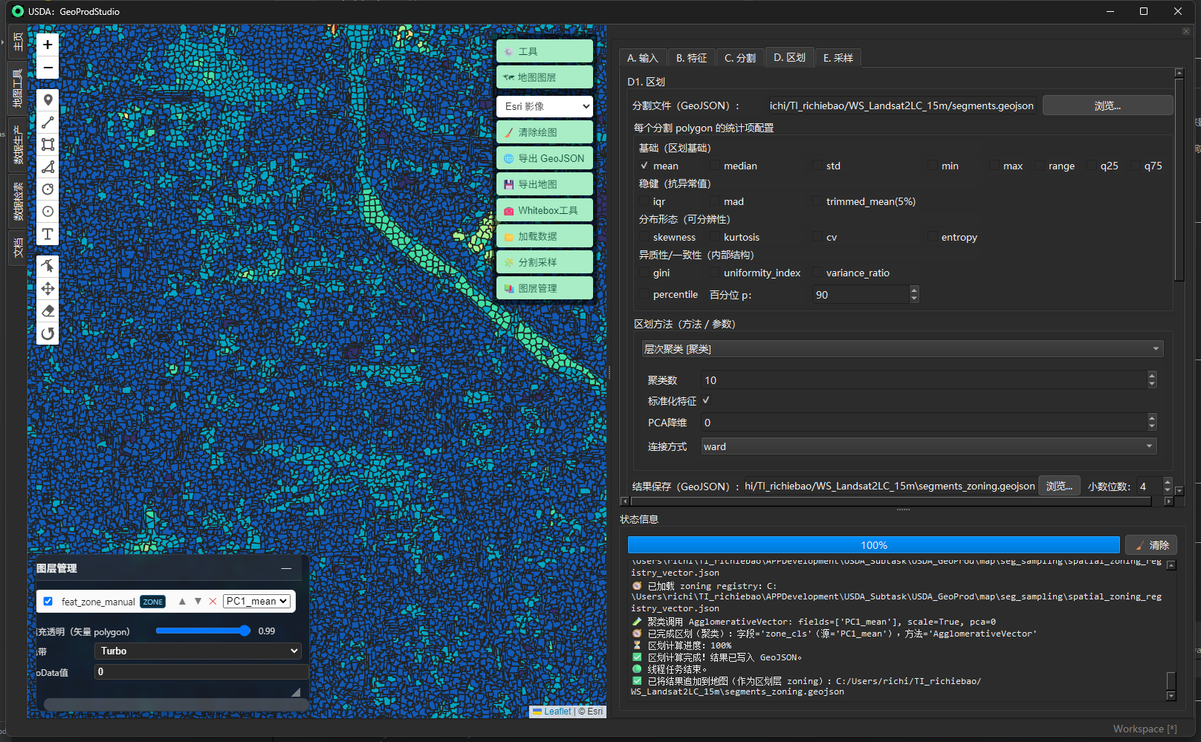Select the text annotation tool

pos(48,234)
